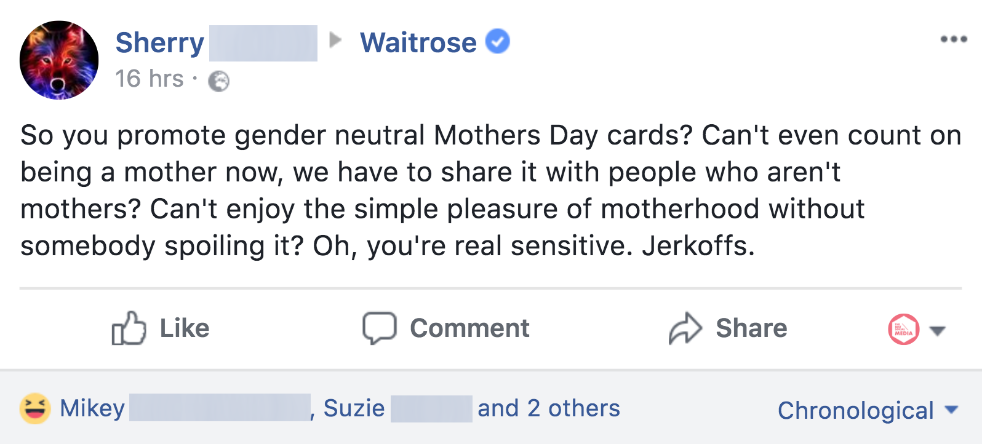This screenshot has width=982, height=444.
Task: Expand the post-as identity dropdown arrow
Action: point(938,331)
